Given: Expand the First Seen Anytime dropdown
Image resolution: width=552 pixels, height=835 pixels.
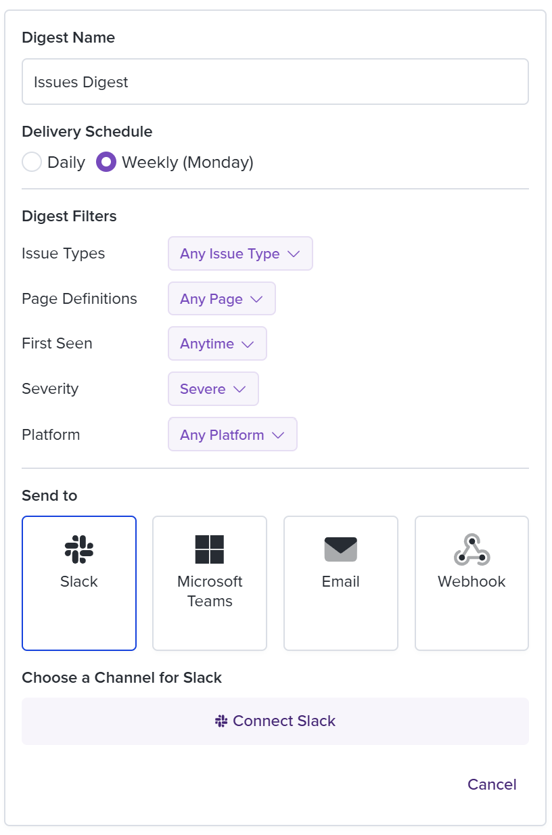Looking at the screenshot, I should tap(217, 344).
